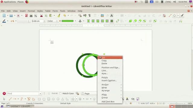Click the Find text input field
The image size is (193, 108).
click(x=23, y=94)
